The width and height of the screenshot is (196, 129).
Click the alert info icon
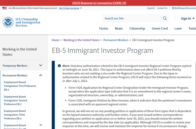tap(59, 66)
